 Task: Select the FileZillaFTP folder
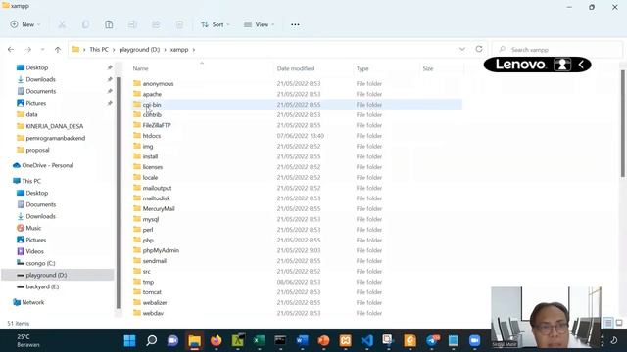[x=157, y=125]
